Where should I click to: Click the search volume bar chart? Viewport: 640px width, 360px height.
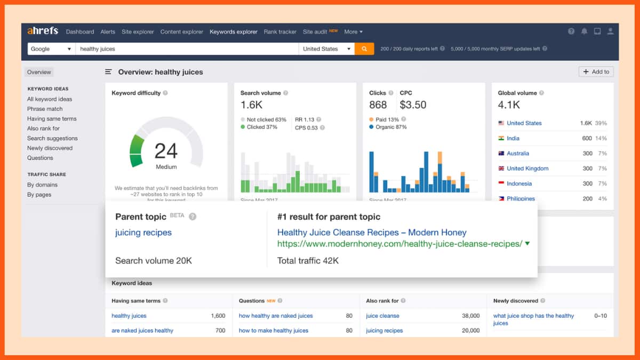pos(295,172)
